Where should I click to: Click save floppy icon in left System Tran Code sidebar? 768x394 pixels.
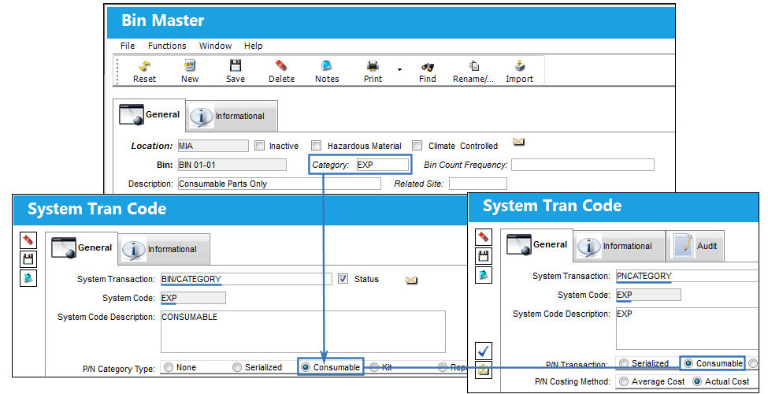tap(28, 258)
